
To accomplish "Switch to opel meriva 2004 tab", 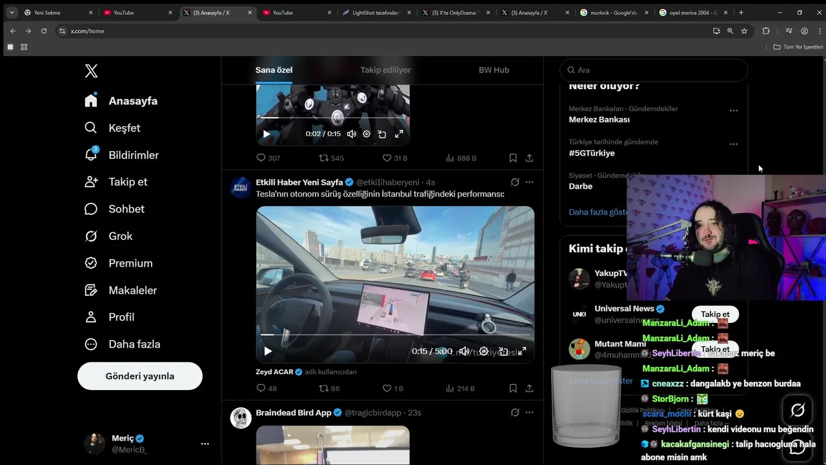I will coord(692,12).
